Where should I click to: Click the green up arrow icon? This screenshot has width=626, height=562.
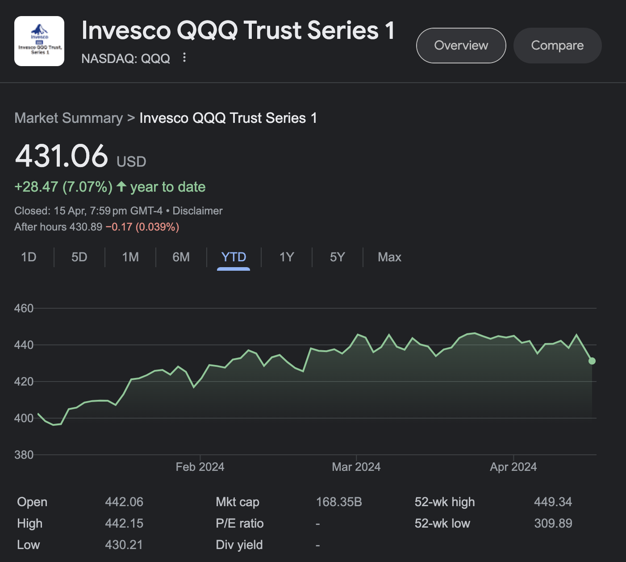pyautogui.click(x=121, y=186)
